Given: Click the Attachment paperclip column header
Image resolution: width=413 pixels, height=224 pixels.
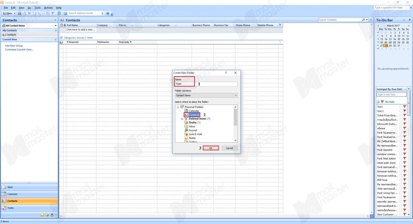Looking at the screenshot, I should point(65,25).
